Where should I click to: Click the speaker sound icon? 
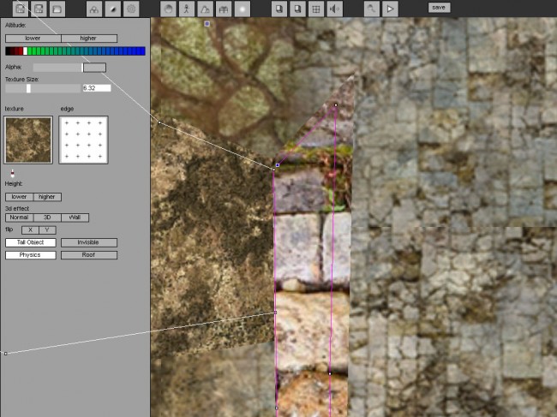pyautogui.click(x=334, y=9)
